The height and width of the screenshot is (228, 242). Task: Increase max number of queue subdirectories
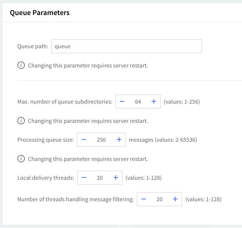click(153, 102)
